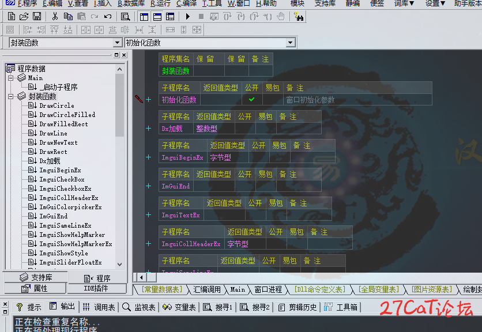Viewport: 482px width, 332px height.
Task: Open the T.工具 menu
Action: click(x=212, y=3)
